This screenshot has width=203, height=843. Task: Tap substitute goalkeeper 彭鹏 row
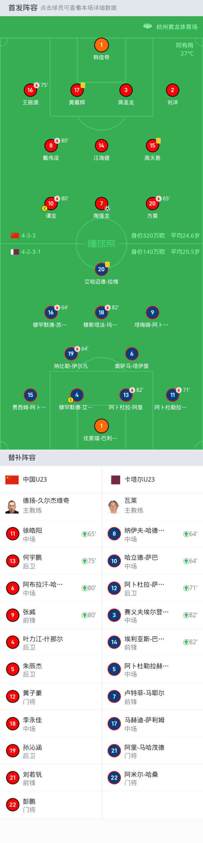tap(51, 805)
